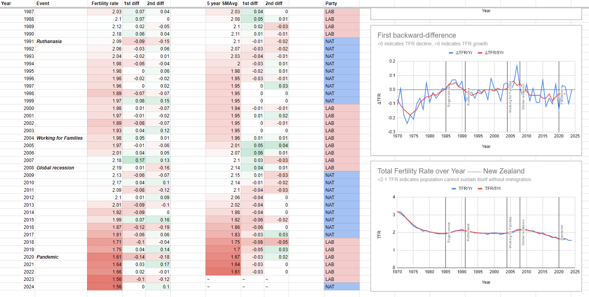Select the "Working for Families" event cell
This screenshot has height=297, width=589.
click(x=61, y=138)
